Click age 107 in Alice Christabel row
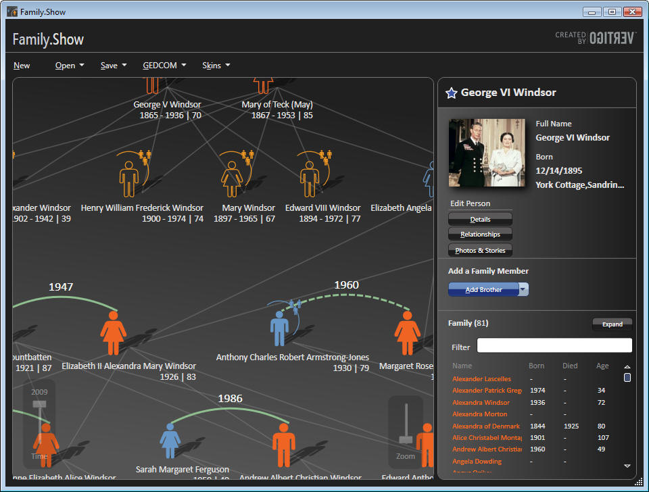 coord(603,437)
